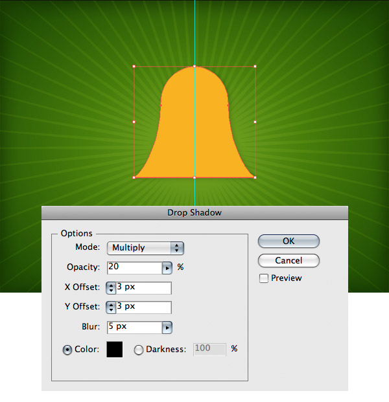Click the Y Offset value field

143,307
